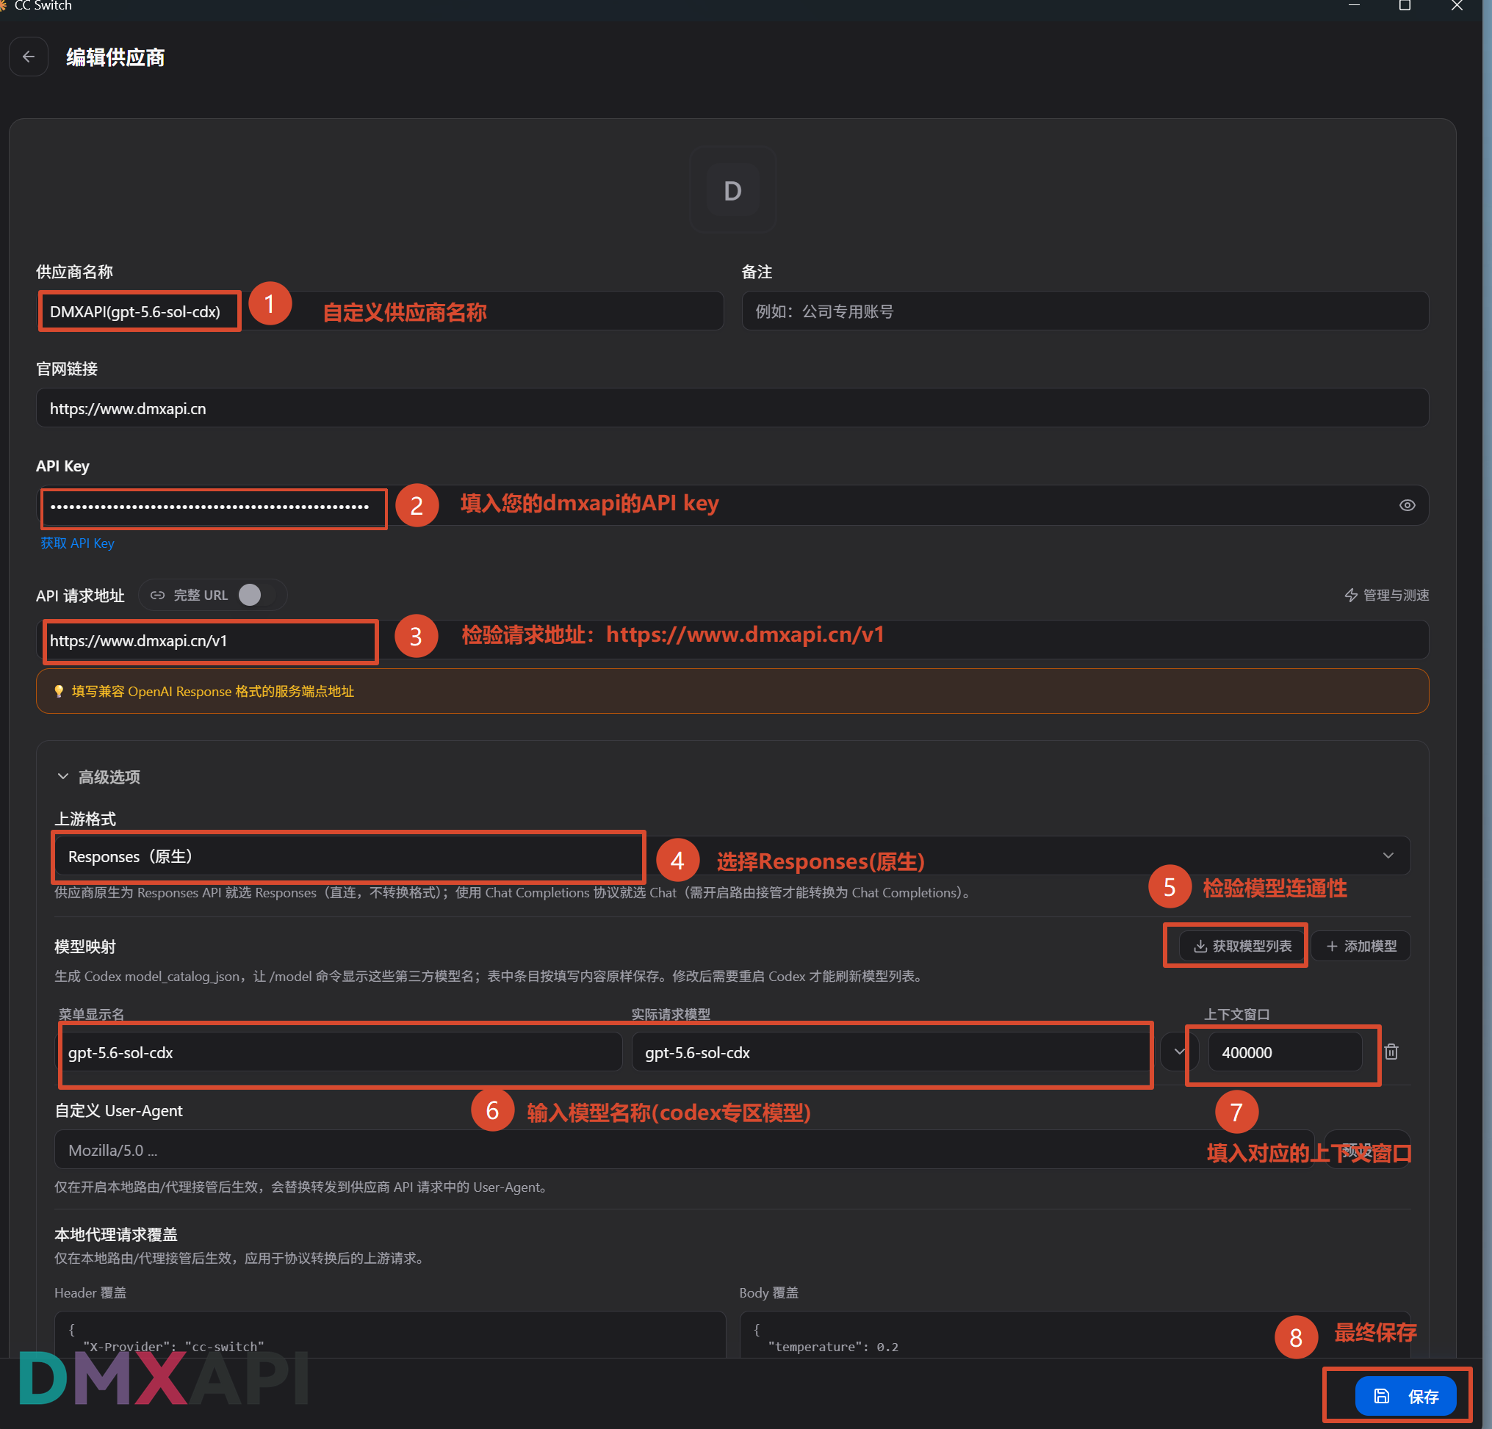Click the D provider avatar icon
The width and height of the screenshot is (1492, 1429).
[x=732, y=190]
